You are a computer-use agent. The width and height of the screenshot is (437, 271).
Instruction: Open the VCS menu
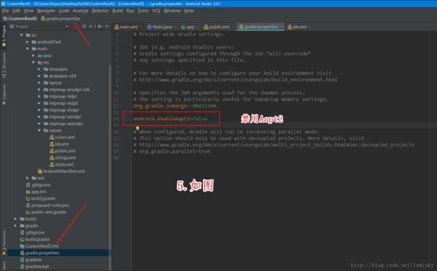tap(156, 11)
